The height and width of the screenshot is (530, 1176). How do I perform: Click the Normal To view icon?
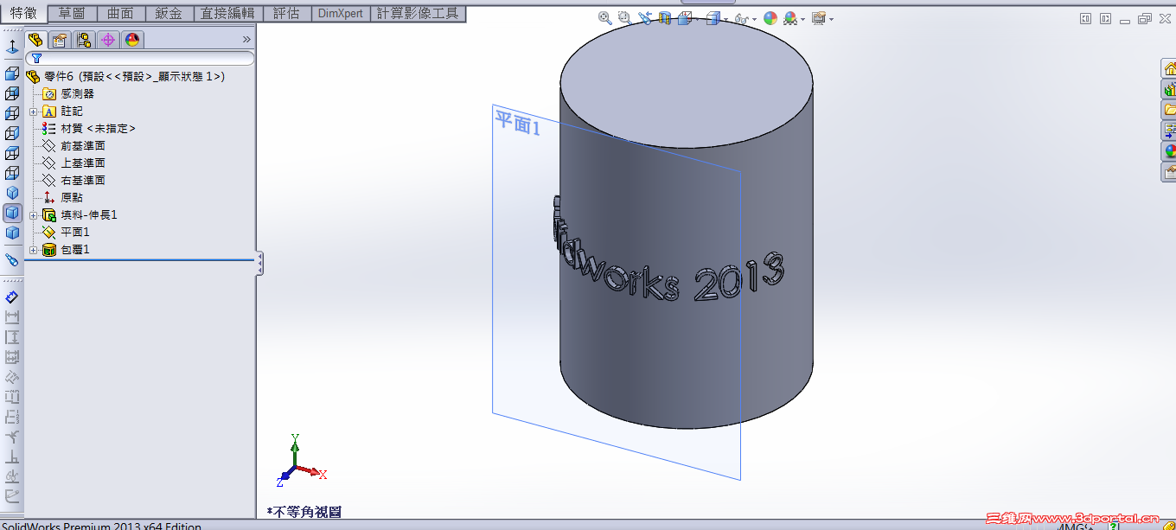(12, 46)
